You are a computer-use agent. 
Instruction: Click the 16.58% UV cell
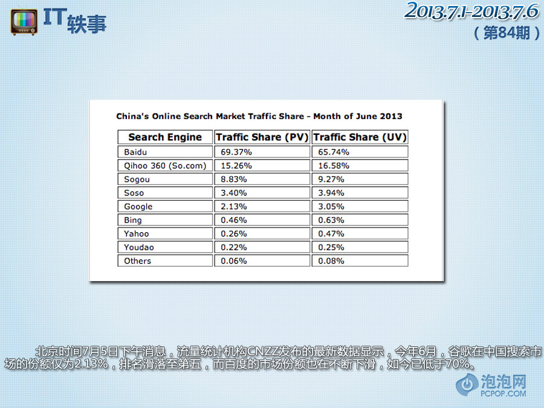click(x=360, y=166)
